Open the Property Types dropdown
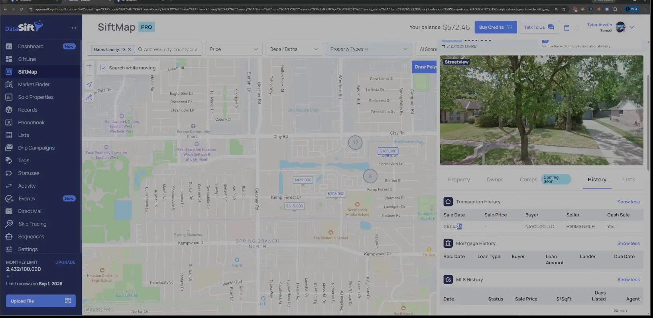Viewport: 653px width, 318px height. pos(369,49)
